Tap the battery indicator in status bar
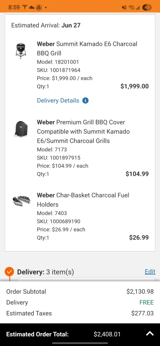160x346 pixels. coord(147,8)
